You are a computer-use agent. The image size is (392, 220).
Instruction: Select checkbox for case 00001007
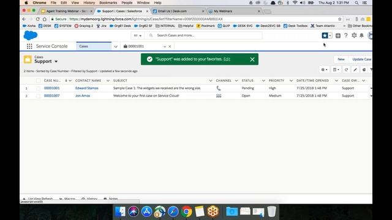[38, 96]
